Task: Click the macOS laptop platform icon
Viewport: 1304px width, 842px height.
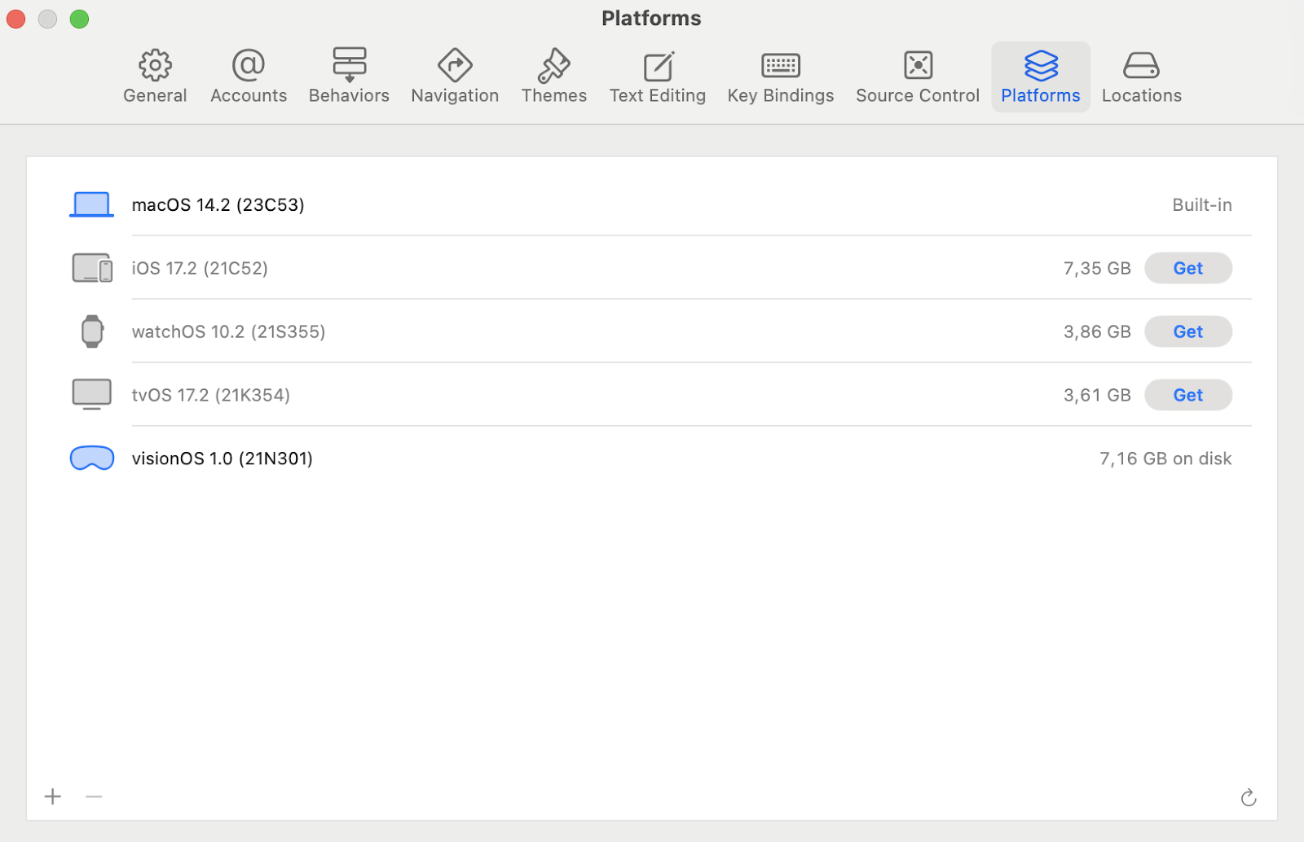Action: [90, 204]
